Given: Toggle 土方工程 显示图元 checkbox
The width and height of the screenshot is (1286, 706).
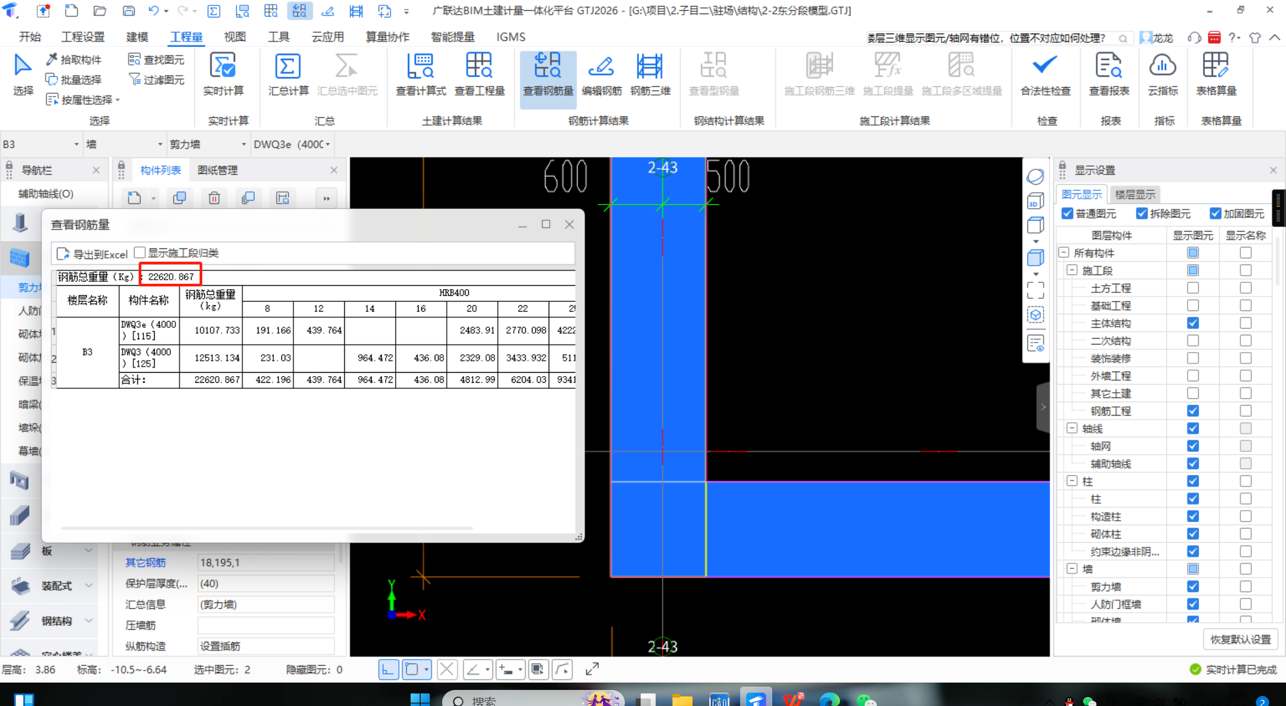Looking at the screenshot, I should (x=1193, y=288).
